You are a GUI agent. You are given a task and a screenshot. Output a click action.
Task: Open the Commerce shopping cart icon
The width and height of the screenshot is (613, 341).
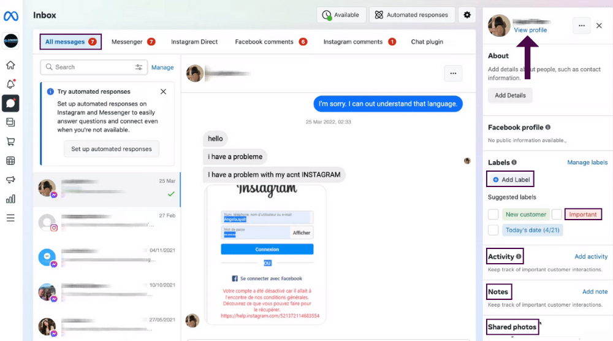point(10,141)
